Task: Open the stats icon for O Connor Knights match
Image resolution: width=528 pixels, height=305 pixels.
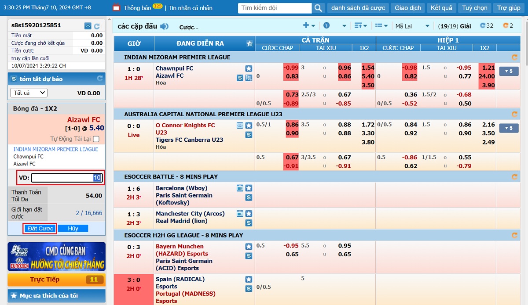Action: tap(240, 126)
